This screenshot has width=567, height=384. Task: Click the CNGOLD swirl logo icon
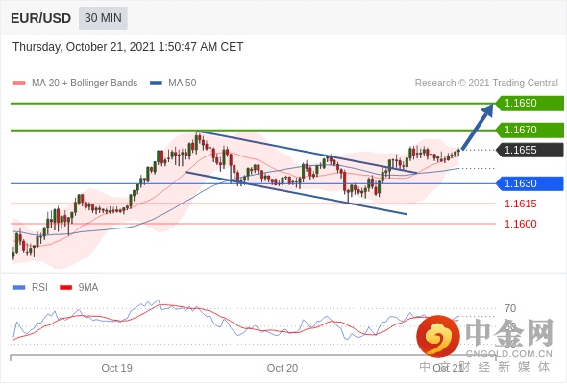(x=438, y=336)
